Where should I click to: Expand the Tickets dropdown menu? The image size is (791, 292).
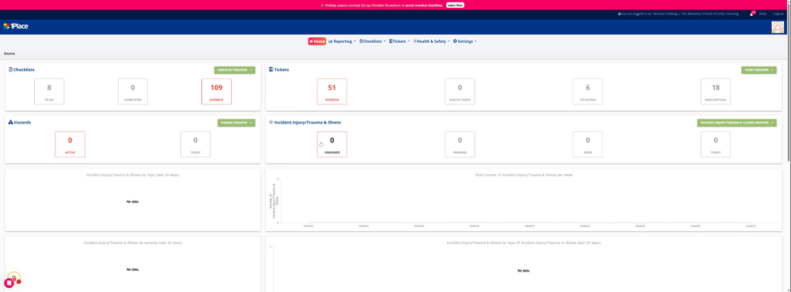(399, 41)
